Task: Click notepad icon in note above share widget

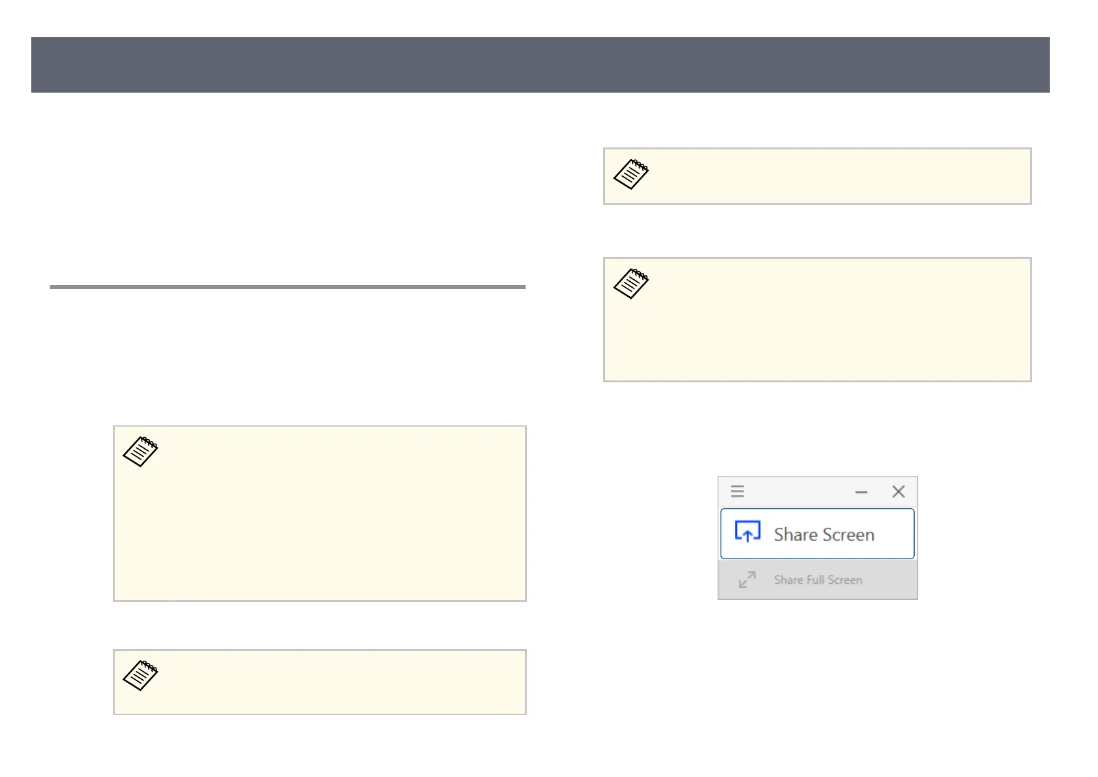Action: pos(631,284)
